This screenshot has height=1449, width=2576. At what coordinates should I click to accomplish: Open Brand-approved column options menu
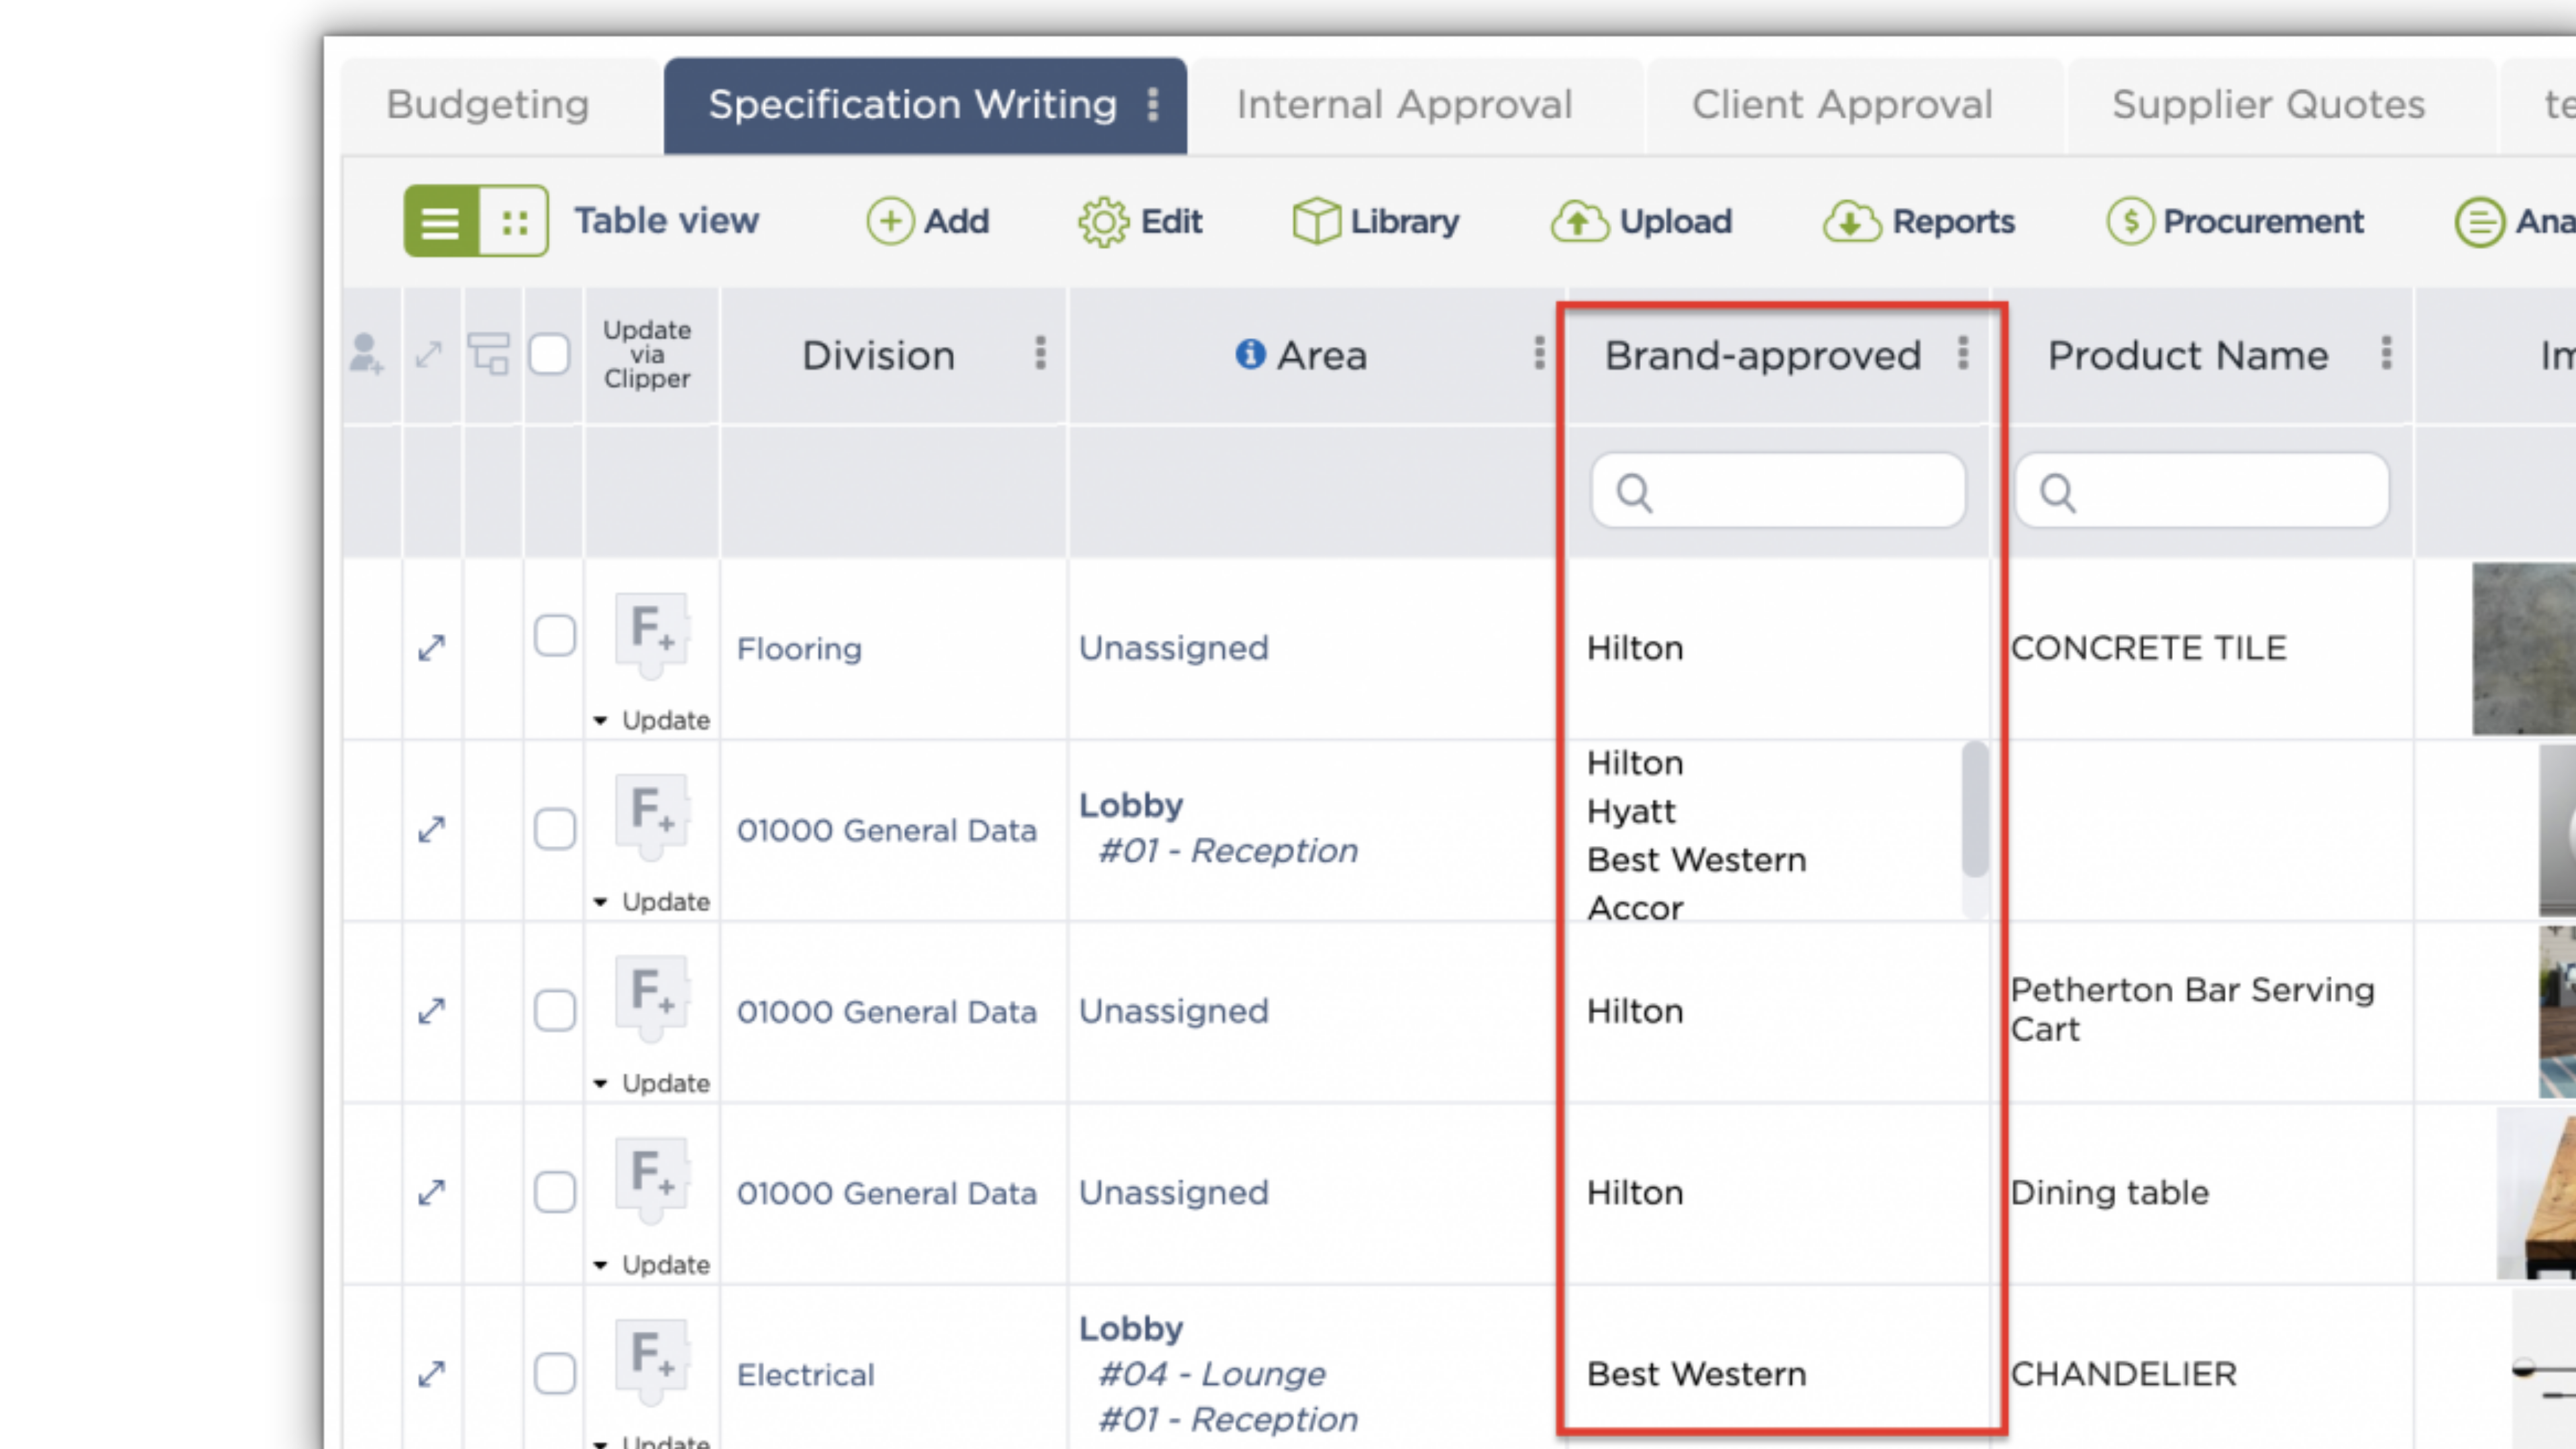[1963, 353]
